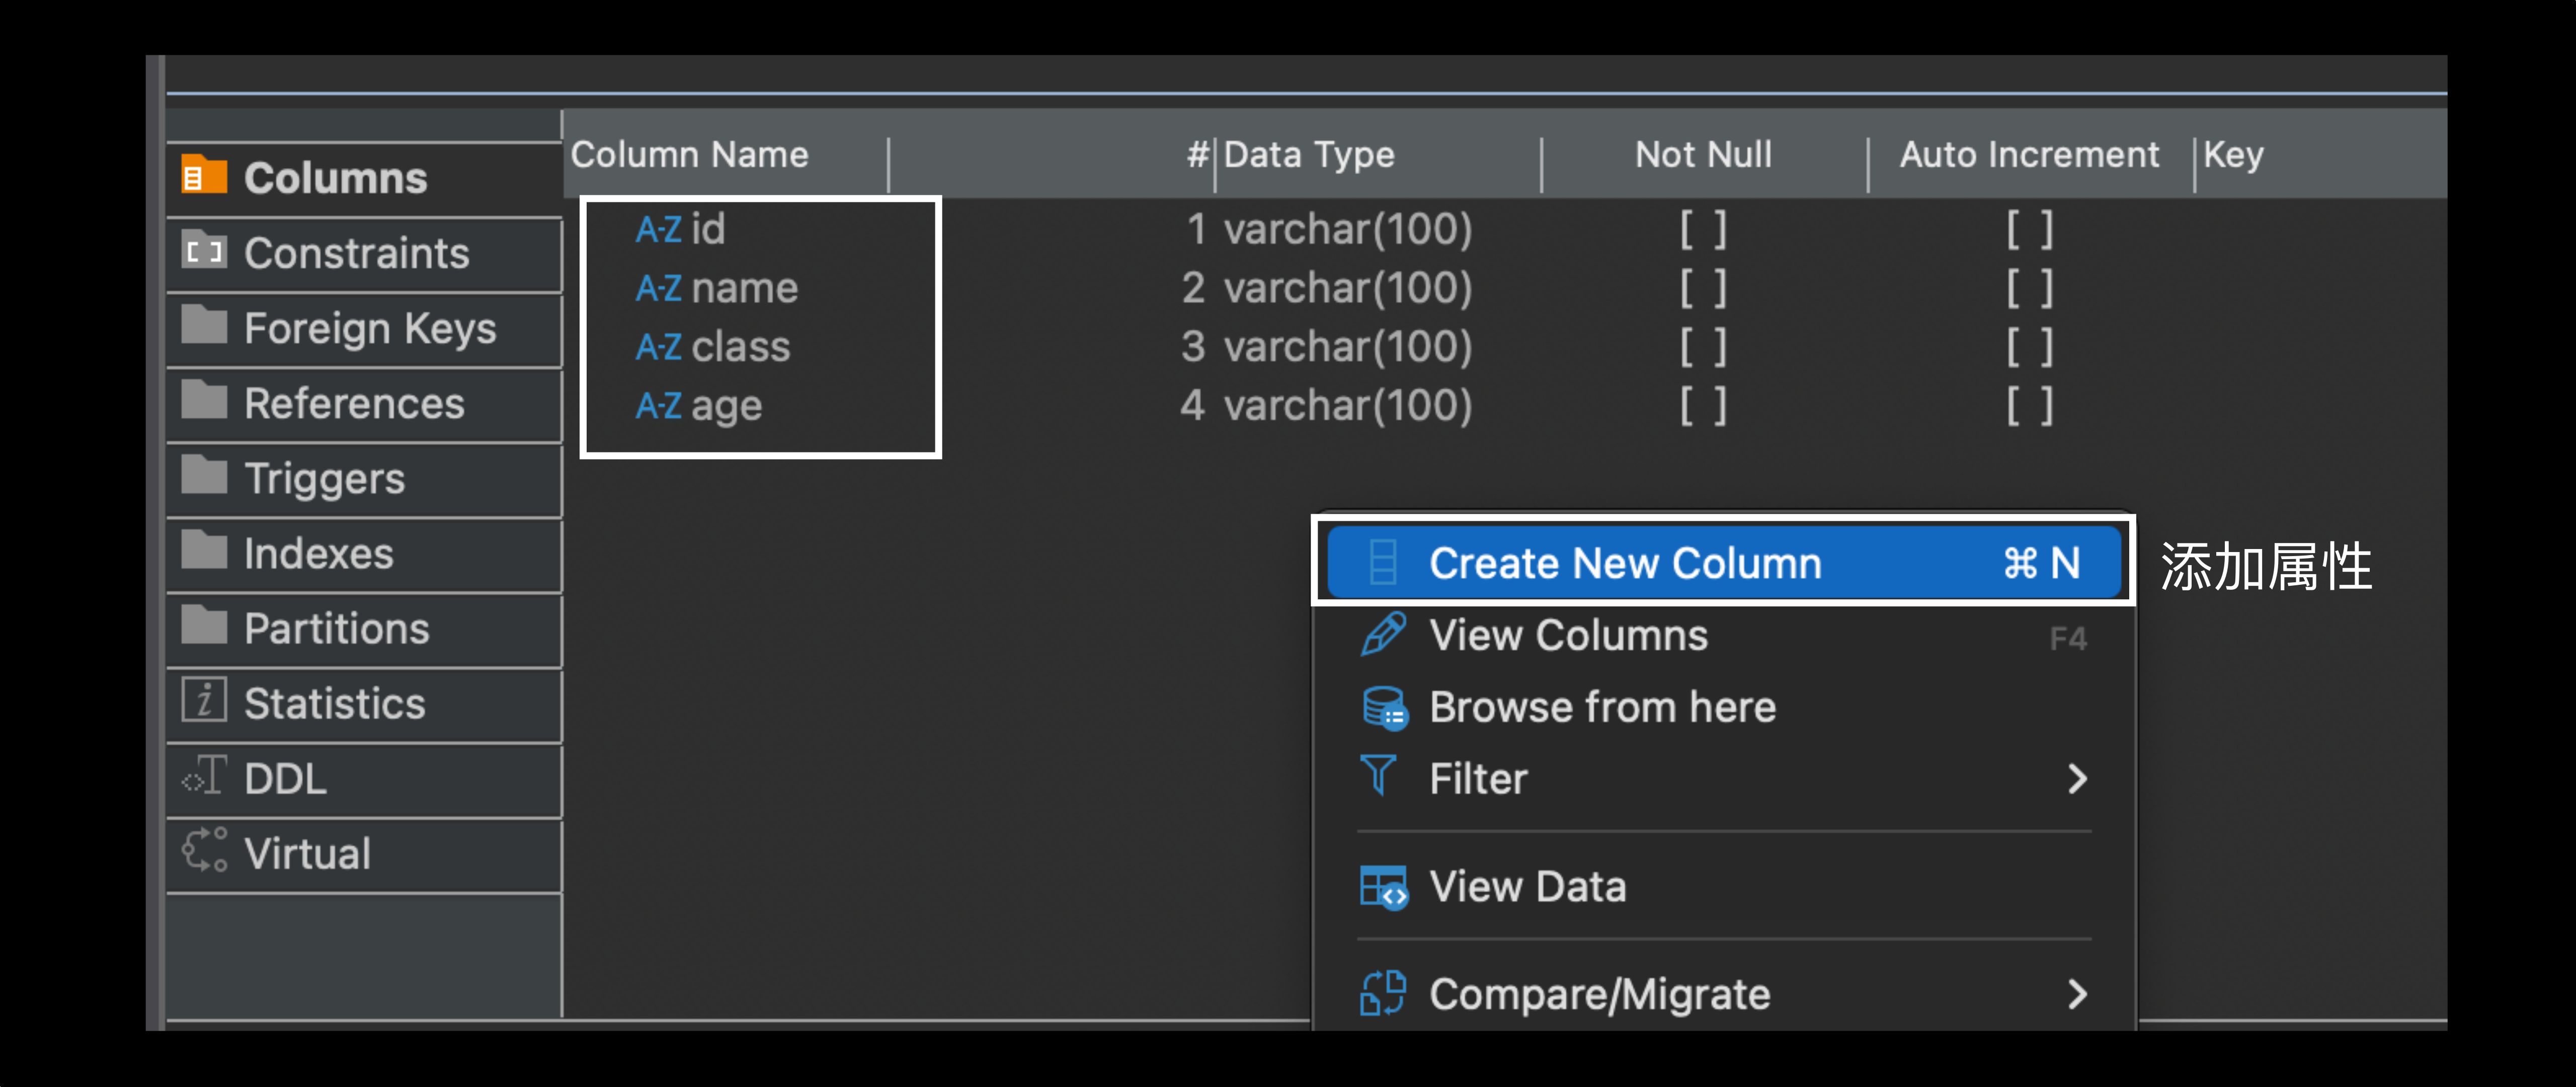Select Create New Column menu item

(1624, 563)
